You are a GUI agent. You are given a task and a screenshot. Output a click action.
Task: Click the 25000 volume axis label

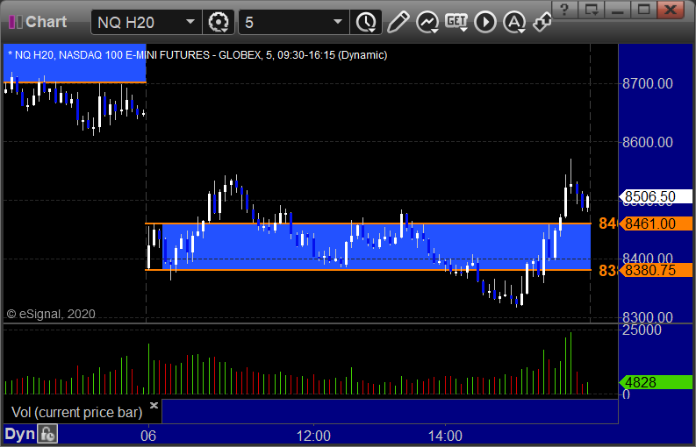(x=642, y=330)
